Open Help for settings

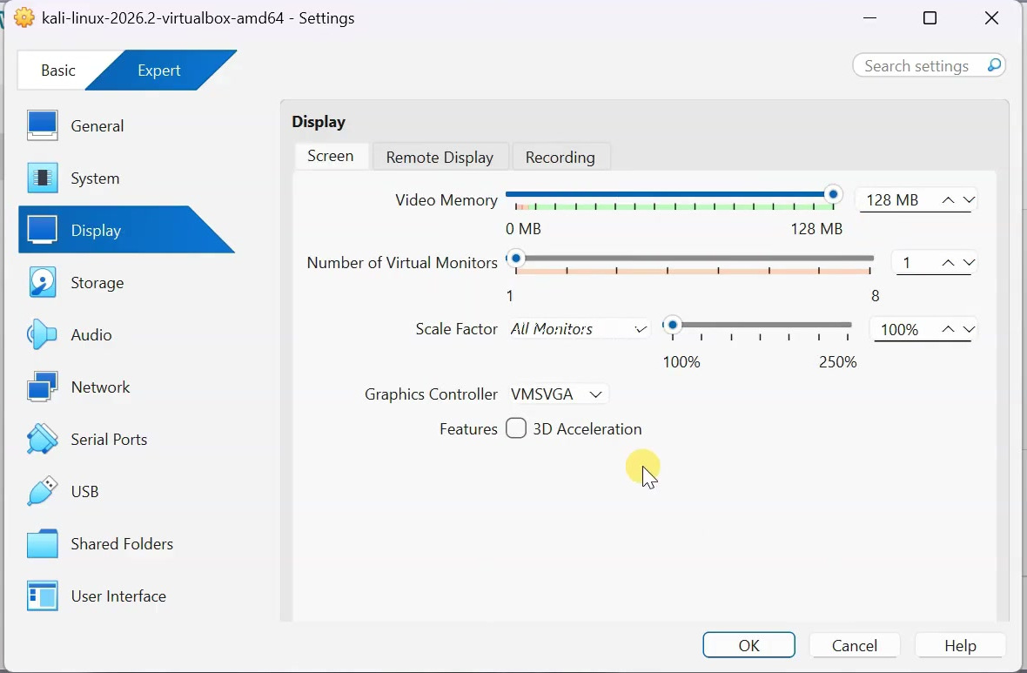959,645
